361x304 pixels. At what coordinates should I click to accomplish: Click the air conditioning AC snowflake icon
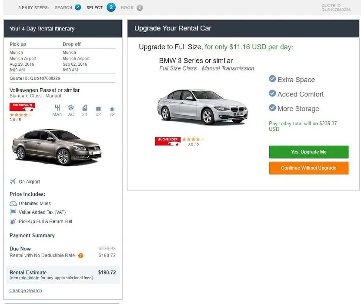coord(71,108)
